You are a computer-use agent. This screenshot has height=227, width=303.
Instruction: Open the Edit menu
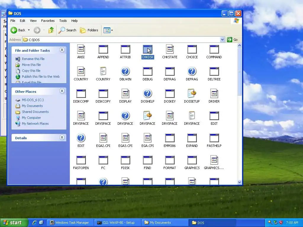click(x=22, y=21)
